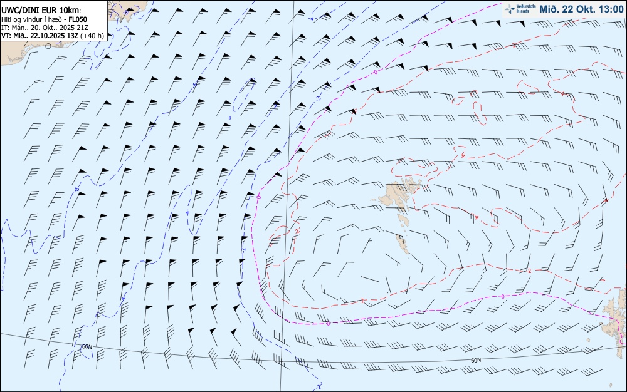Image resolution: width=627 pixels, height=392 pixels.
Task: Click the 'UWC/DINI EUR 10km' title text
Action: click(41, 11)
